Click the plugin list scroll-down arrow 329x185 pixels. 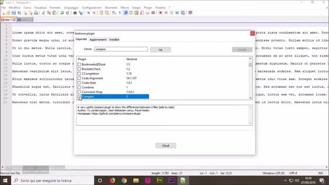tap(250, 98)
